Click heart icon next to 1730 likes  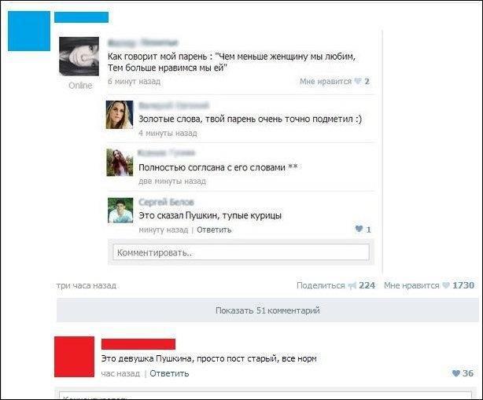tap(446, 285)
